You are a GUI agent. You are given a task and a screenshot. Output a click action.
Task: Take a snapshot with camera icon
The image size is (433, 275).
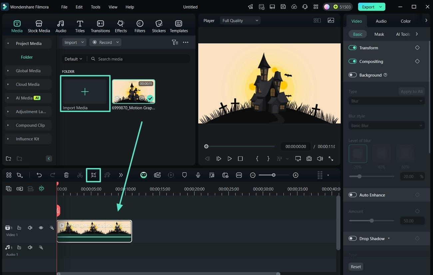pos(309,159)
